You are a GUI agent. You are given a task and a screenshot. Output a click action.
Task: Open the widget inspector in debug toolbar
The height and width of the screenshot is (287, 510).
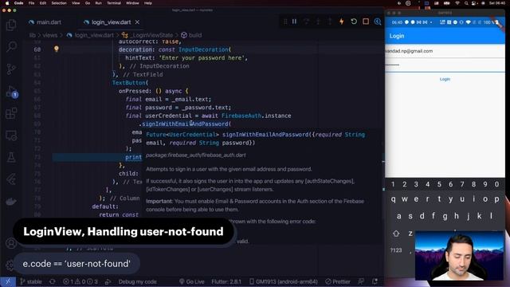[x=378, y=22]
